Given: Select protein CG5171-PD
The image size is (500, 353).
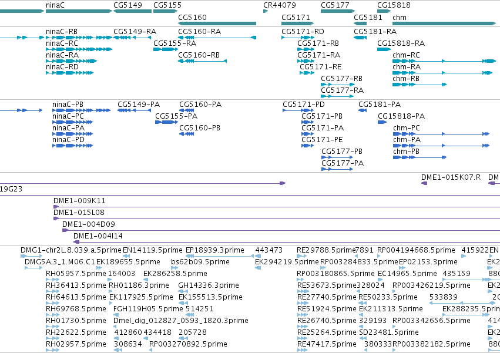Looking at the screenshot, I should [x=298, y=110].
